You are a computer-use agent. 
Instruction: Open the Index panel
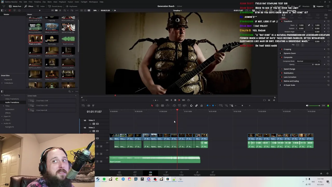point(41,6)
